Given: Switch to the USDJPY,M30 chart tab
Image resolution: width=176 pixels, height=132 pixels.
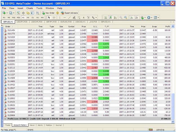Looking at the screenshot, I should 22,22.
